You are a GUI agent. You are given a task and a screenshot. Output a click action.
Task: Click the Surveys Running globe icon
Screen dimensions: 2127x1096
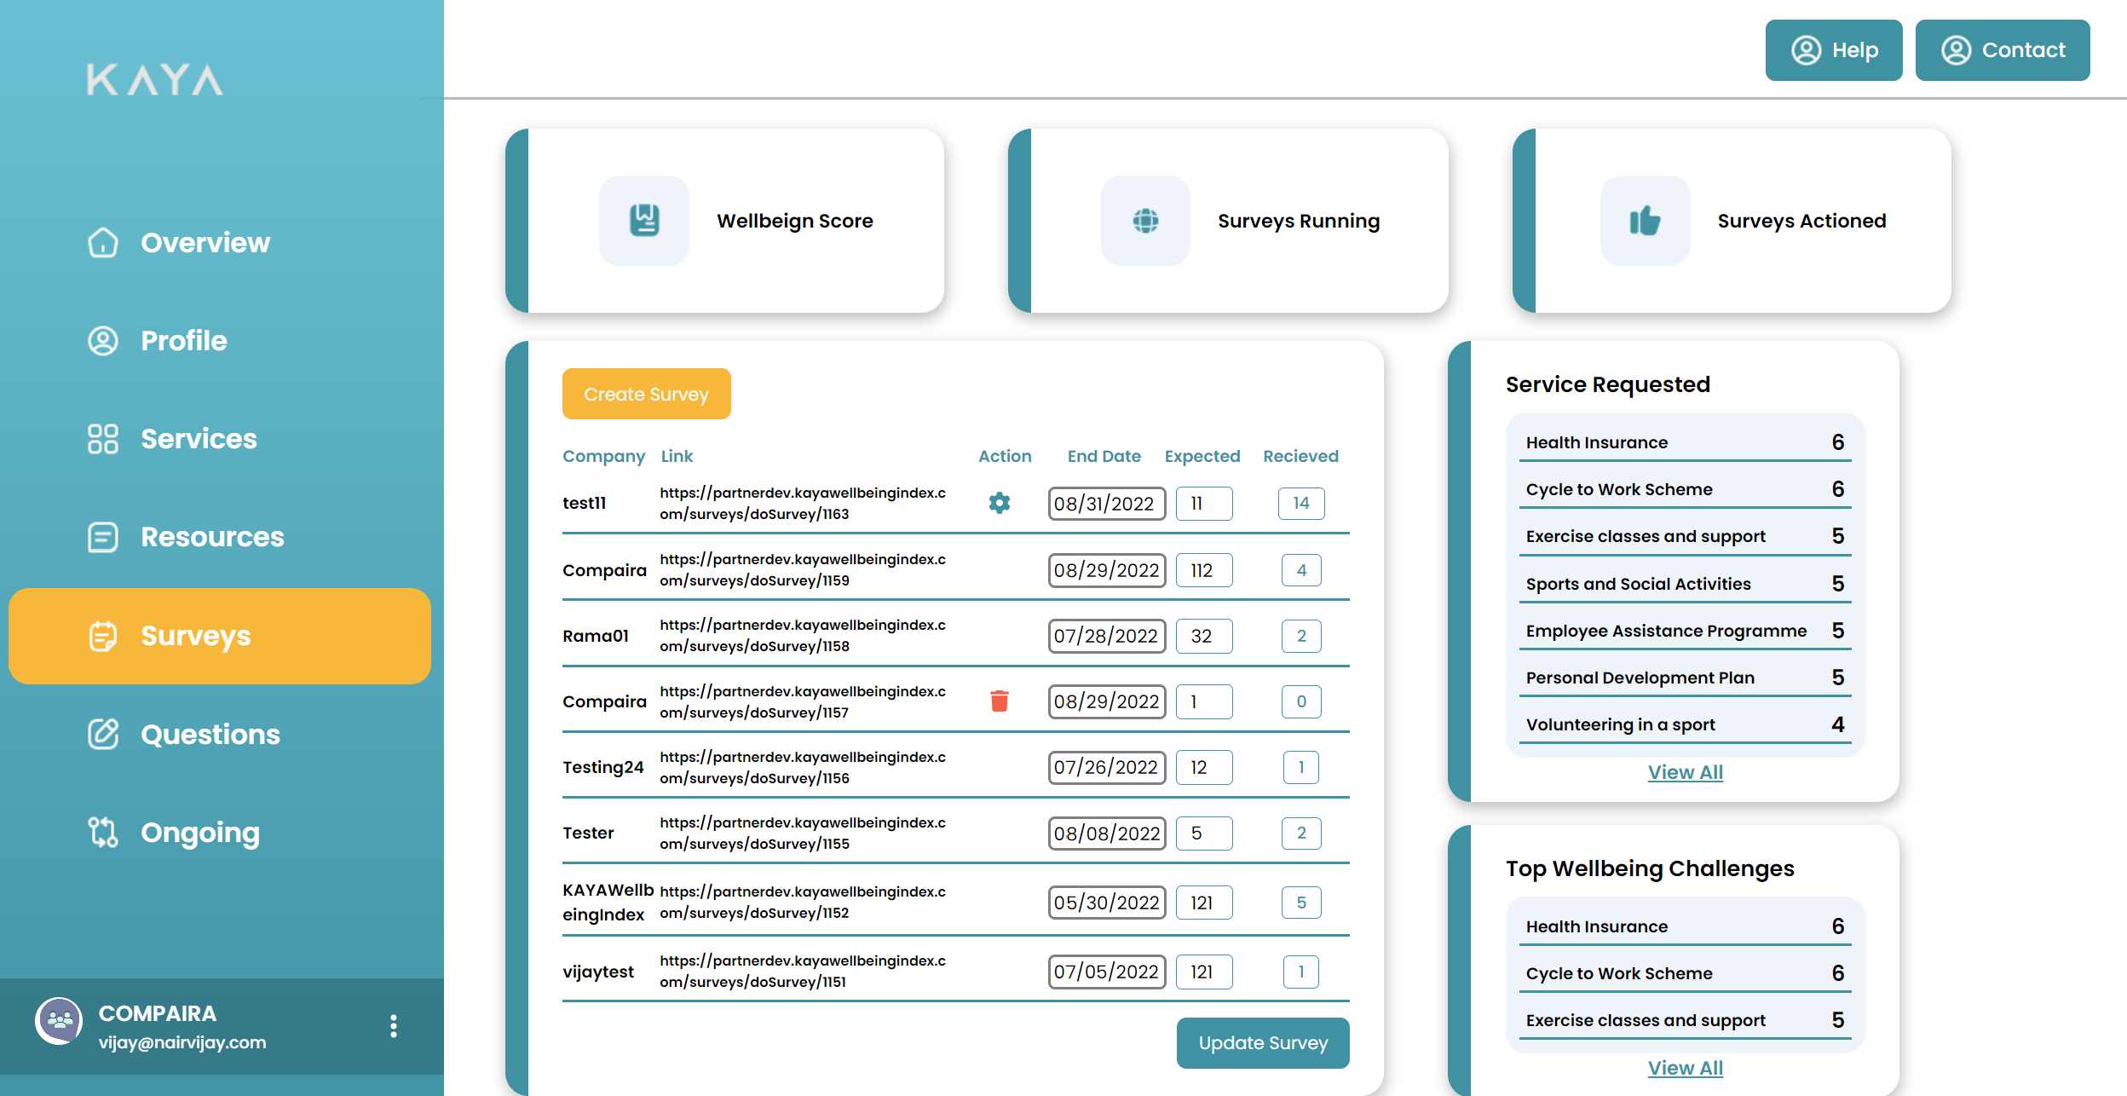click(1145, 220)
